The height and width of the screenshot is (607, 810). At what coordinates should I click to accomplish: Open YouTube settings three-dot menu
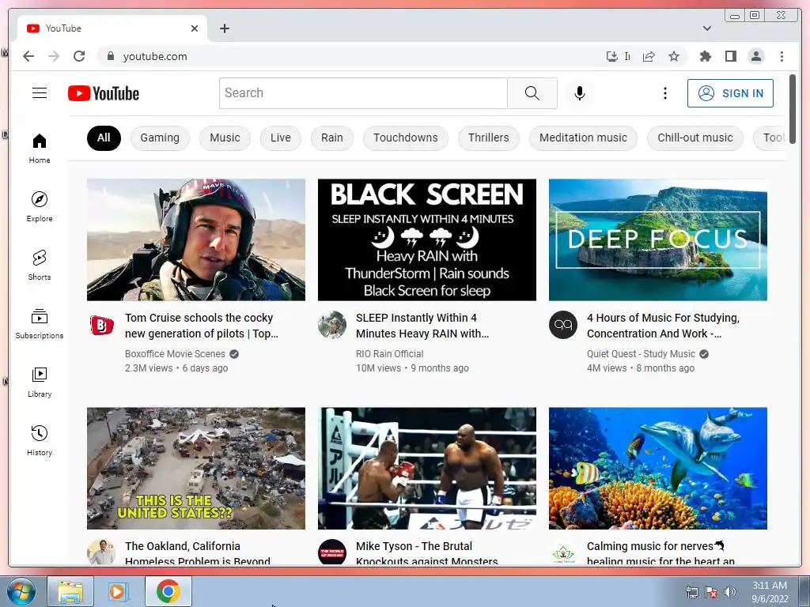click(x=664, y=93)
